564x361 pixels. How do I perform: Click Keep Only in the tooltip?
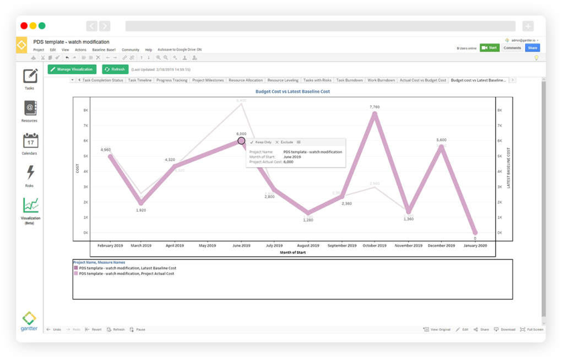261,142
